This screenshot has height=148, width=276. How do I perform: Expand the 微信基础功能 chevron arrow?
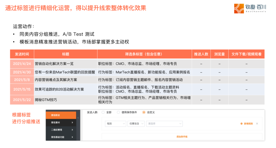tap(72, 137)
